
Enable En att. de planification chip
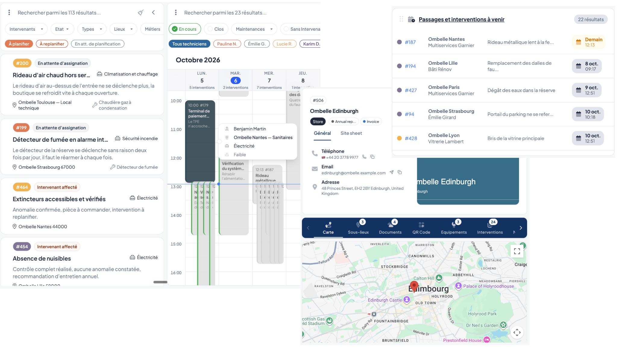point(98,44)
